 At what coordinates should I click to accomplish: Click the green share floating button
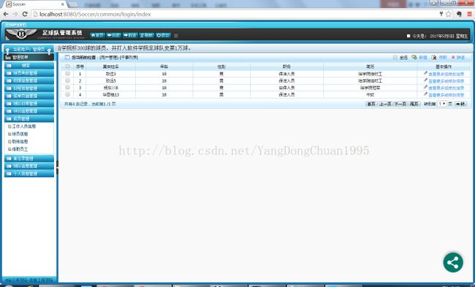[x=453, y=262]
